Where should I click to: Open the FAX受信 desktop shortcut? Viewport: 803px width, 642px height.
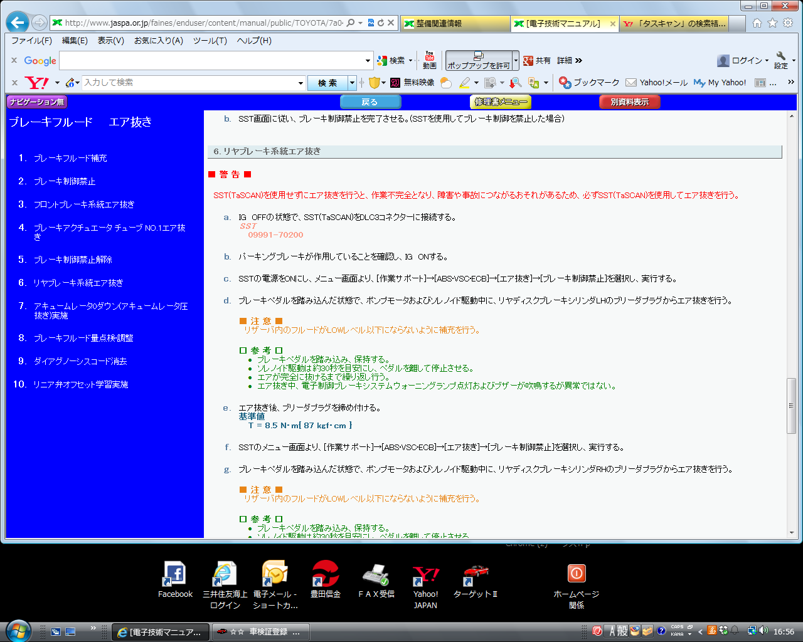[376, 580]
